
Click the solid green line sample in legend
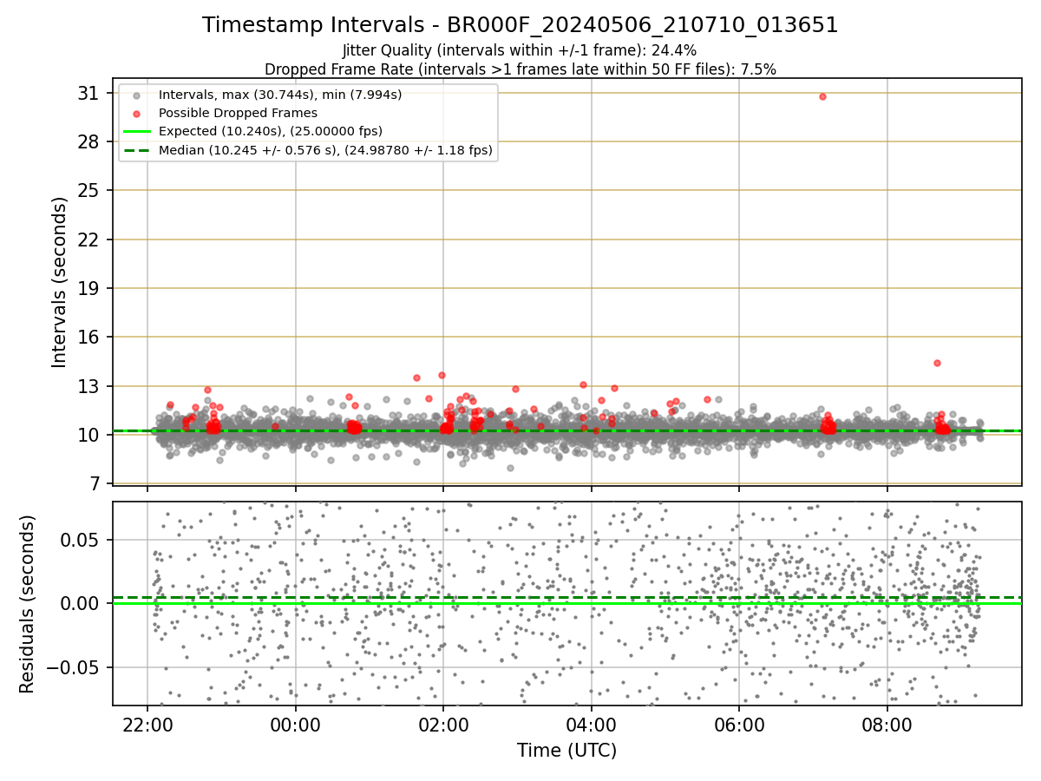pyautogui.click(x=136, y=132)
